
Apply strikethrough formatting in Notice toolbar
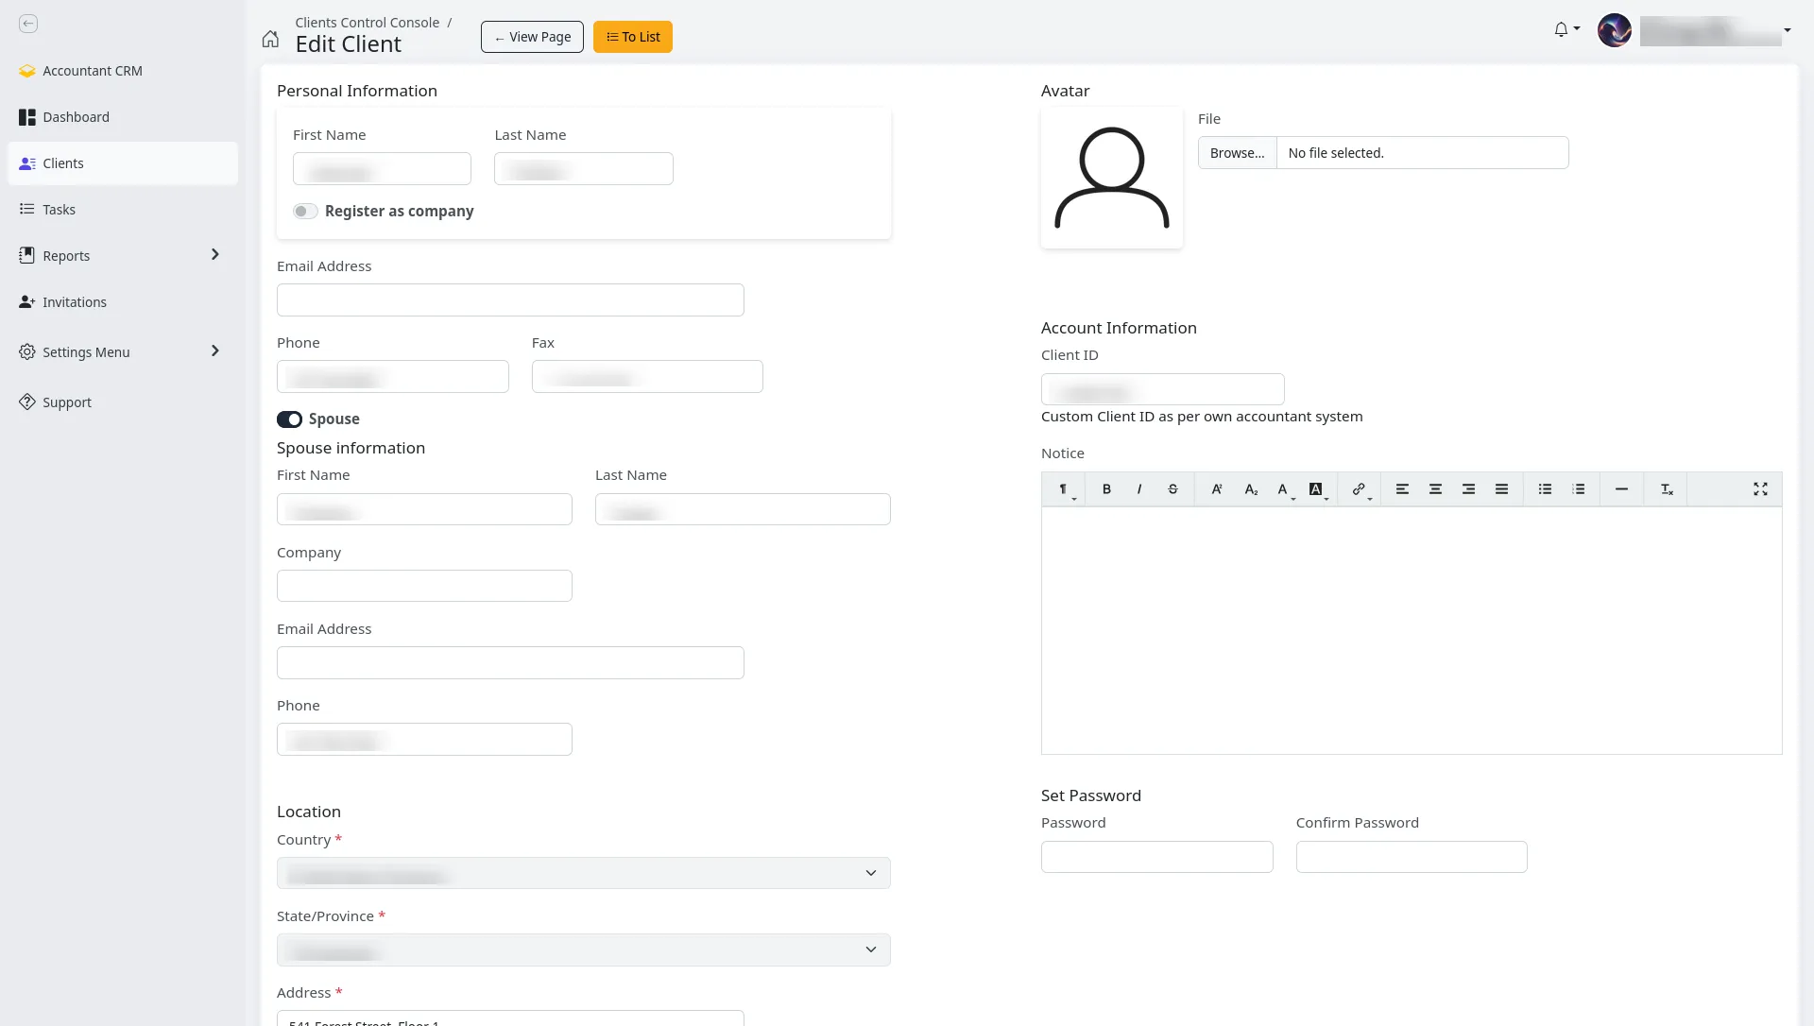(x=1172, y=489)
